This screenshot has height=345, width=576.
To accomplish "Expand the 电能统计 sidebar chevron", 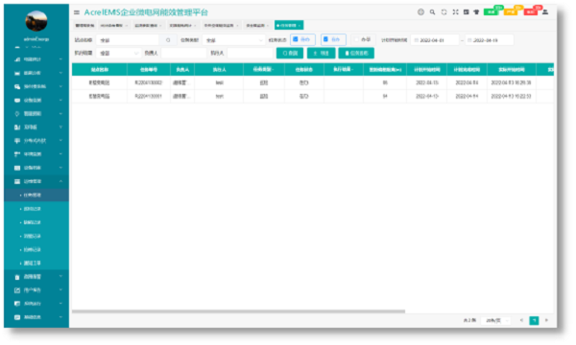I will pos(60,59).
